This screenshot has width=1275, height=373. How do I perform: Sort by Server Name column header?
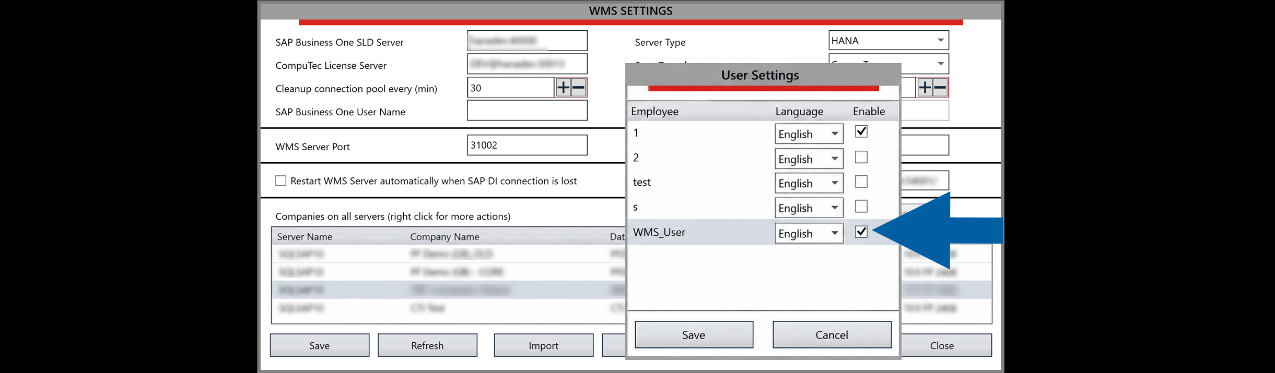click(x=305, y=236)
